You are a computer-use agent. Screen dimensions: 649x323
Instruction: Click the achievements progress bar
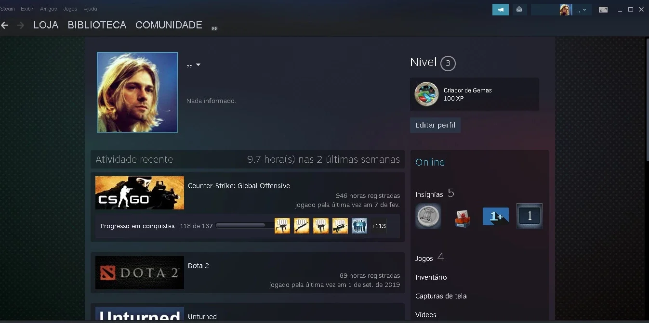pyautogui.click(x=244, y=225)
